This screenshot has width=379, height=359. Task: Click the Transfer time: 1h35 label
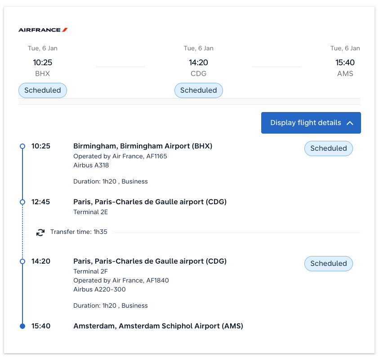pyautogui.click(x=79, y=232)
